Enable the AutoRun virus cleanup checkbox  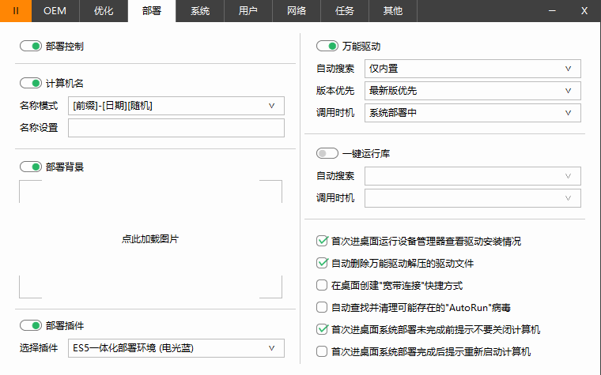coord(322,307)
